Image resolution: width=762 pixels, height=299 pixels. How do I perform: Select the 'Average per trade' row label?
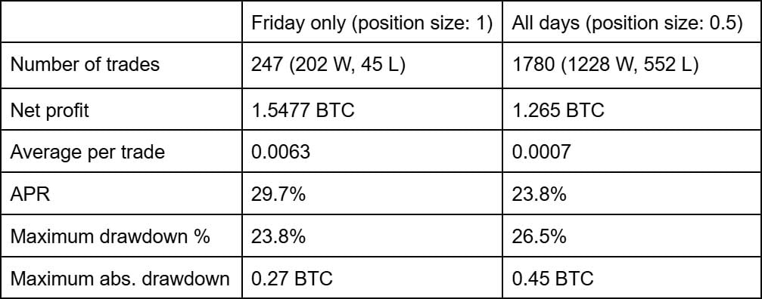[x=121, y=152]
